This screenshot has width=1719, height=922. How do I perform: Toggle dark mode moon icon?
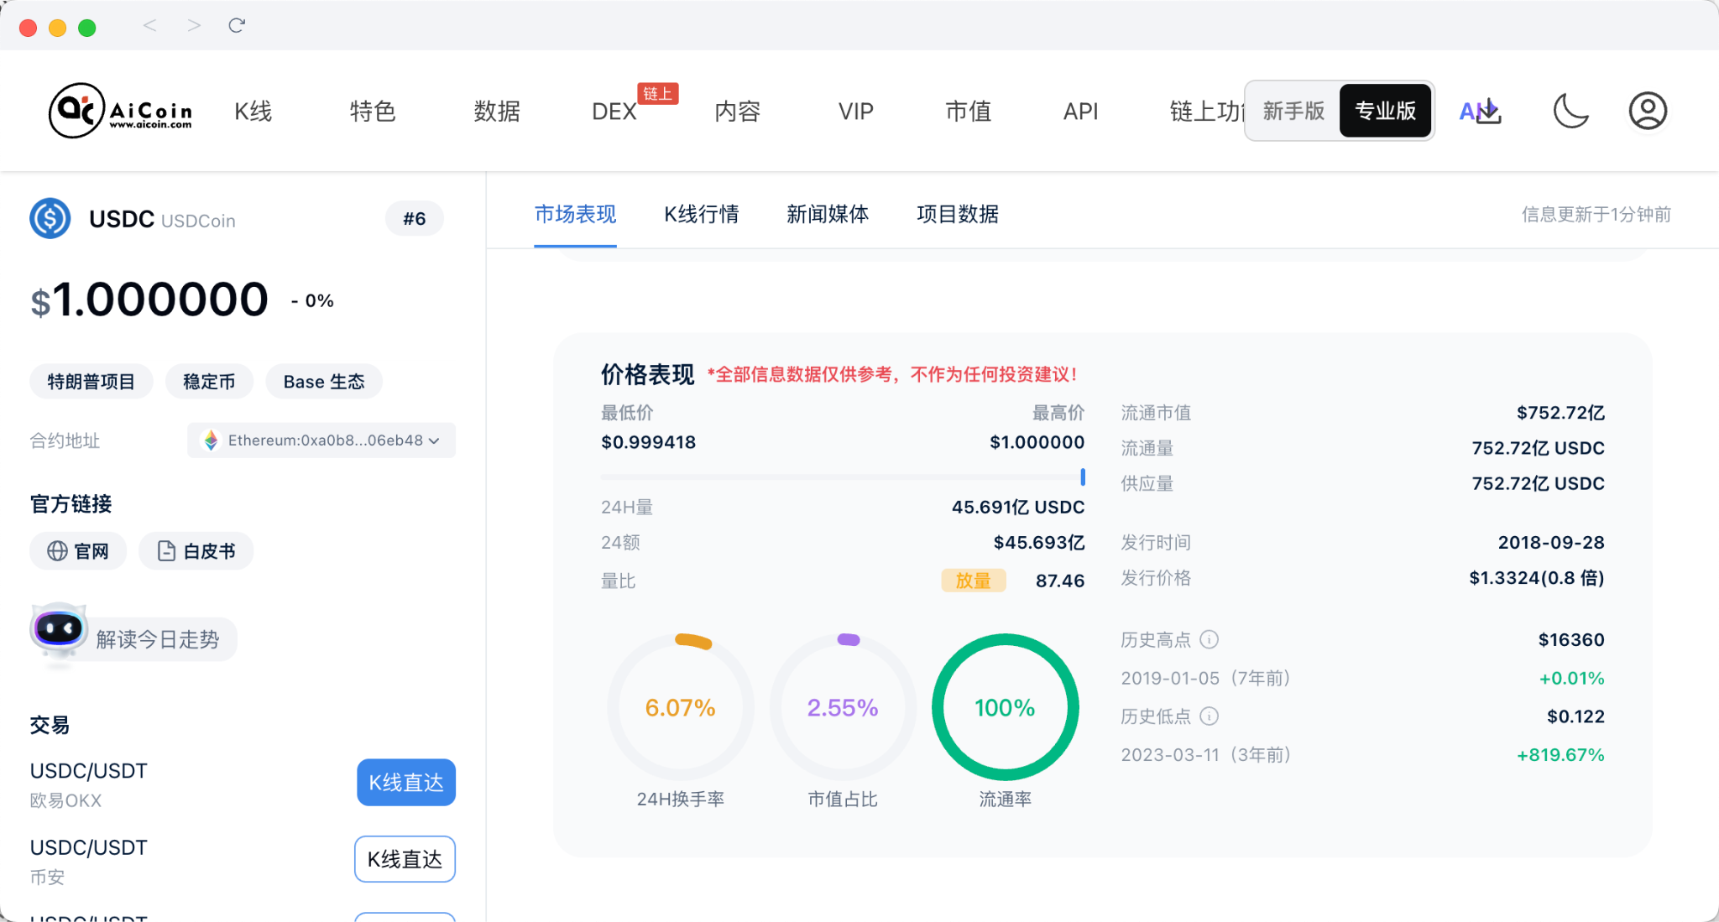(x=1570, y=111)
